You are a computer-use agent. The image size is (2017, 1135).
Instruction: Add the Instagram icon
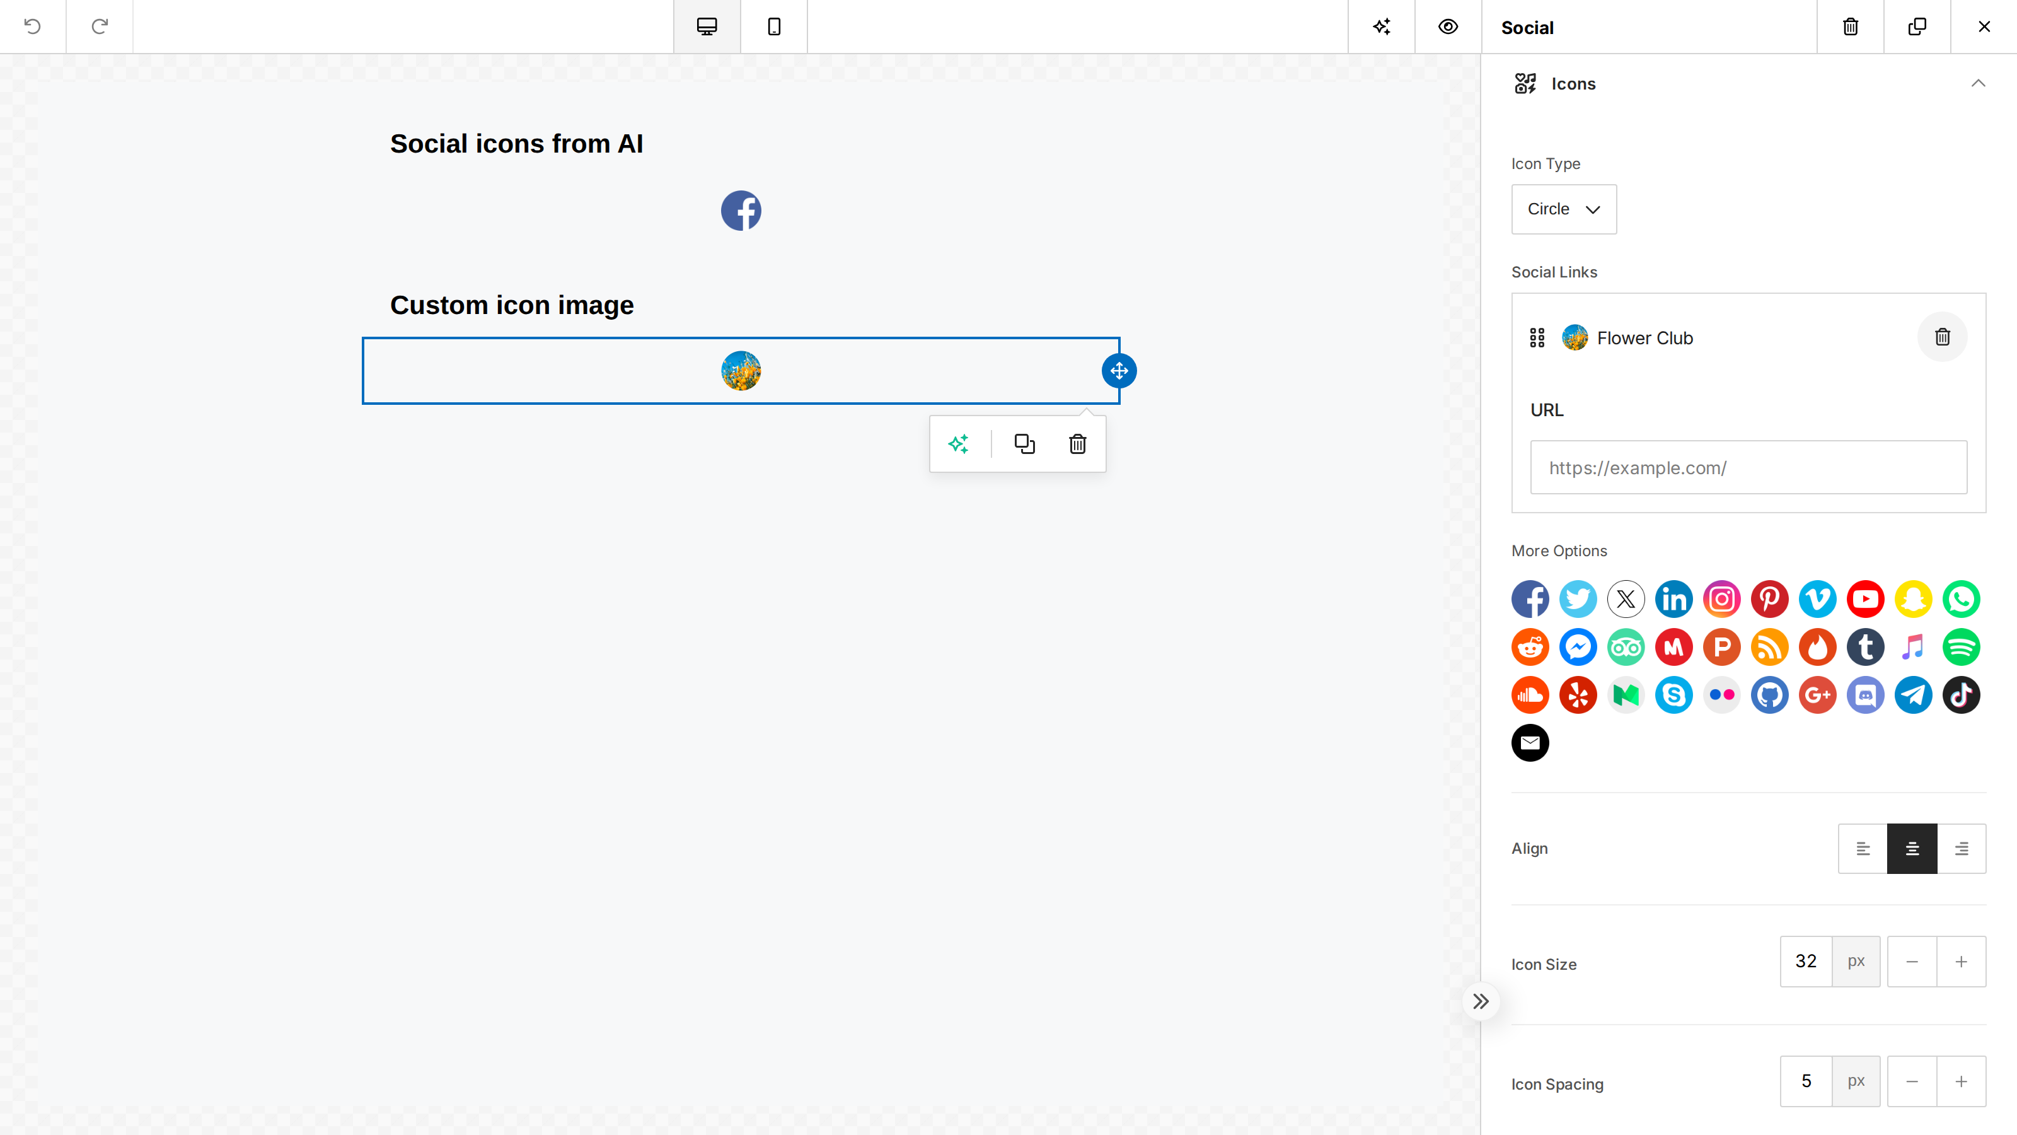(x=1722, y=599)
